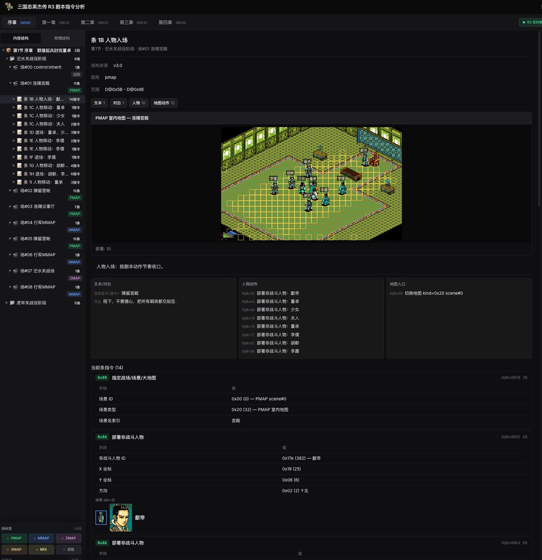This screenshot has height=560, width=542.
Task: Click the note icon of 条 1B 人物入场
Action: pyautogui.click(x=20, y=99)
